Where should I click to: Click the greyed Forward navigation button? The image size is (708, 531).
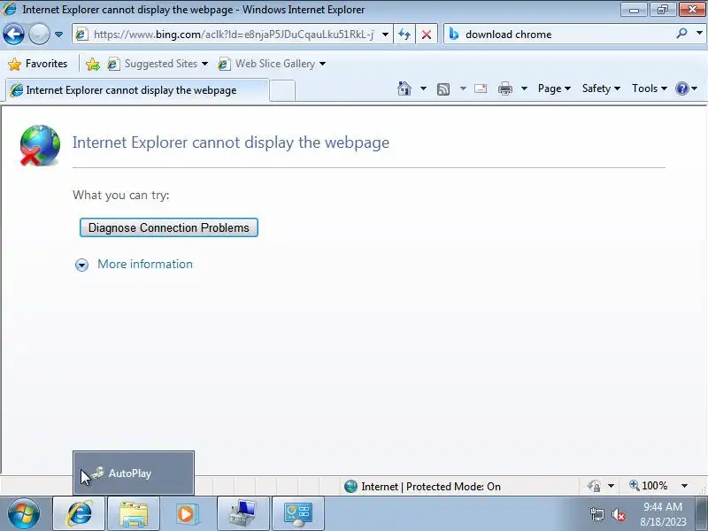39,34
